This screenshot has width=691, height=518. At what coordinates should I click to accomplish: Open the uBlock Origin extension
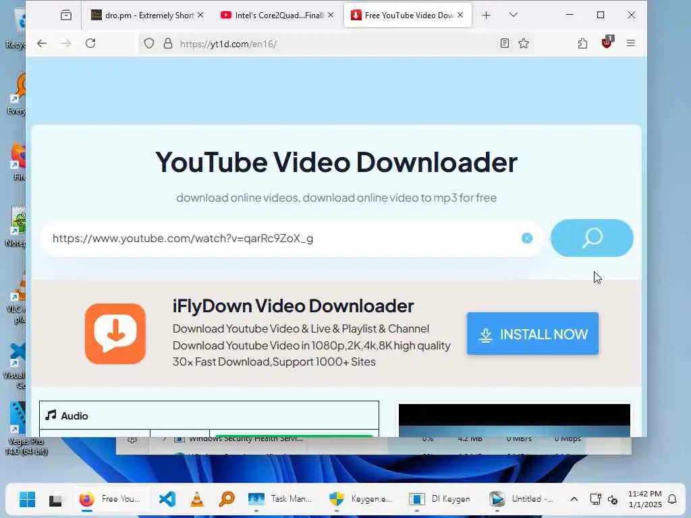point(607,42)
